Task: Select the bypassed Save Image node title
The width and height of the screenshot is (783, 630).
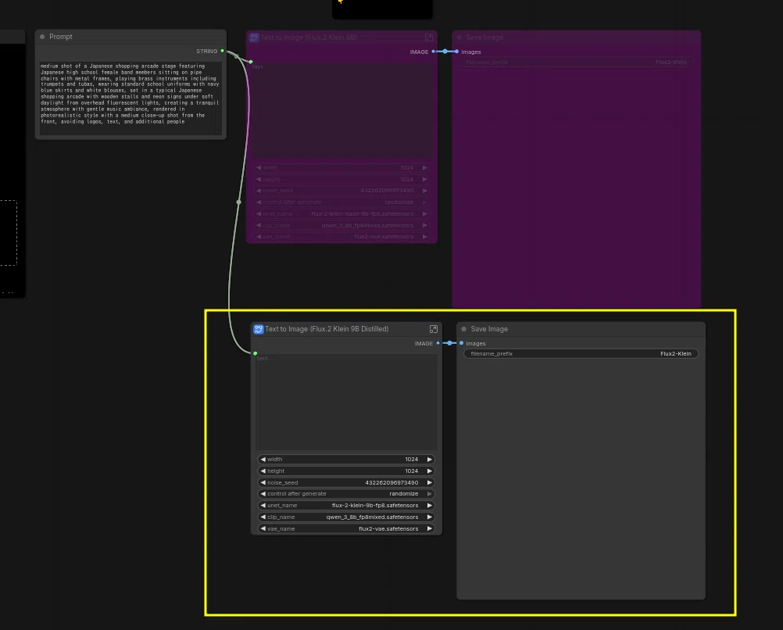Action: click(x=484, y=38)
